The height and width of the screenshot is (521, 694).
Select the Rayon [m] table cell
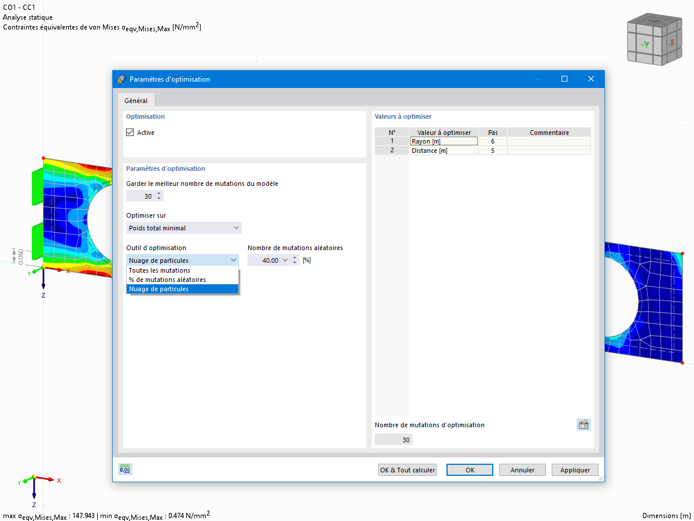444,141
